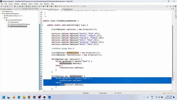Click the Coverage launch toolbar icon

48,6
